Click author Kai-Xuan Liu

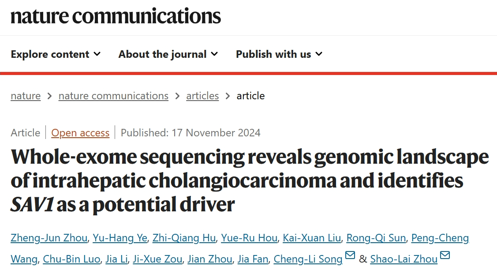[312, 238]
